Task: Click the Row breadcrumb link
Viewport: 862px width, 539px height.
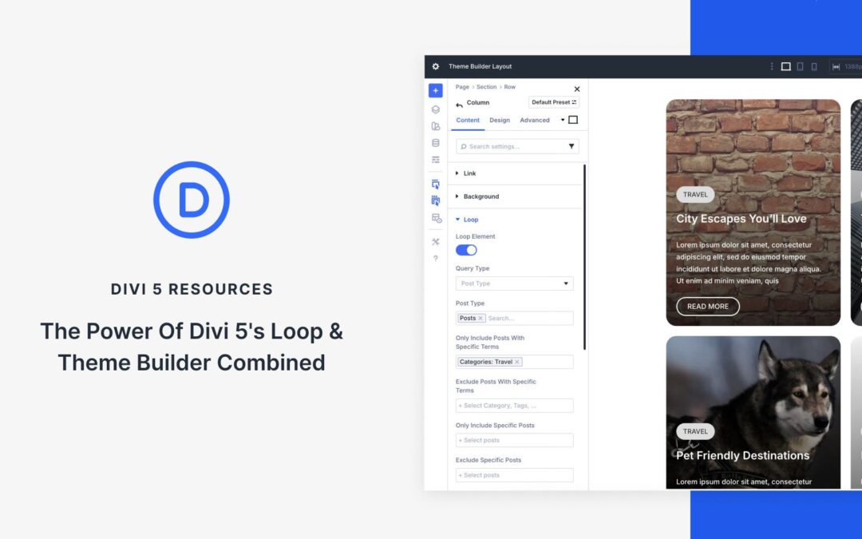Action: pos(510,87)
